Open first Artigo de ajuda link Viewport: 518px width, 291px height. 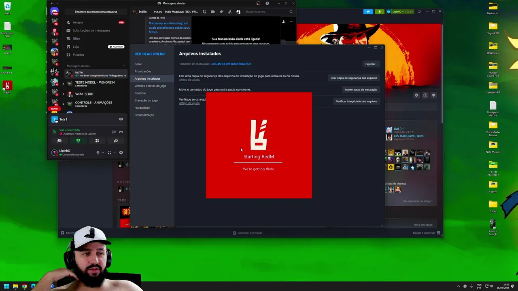pyautogui.click(x=189, y=80)
